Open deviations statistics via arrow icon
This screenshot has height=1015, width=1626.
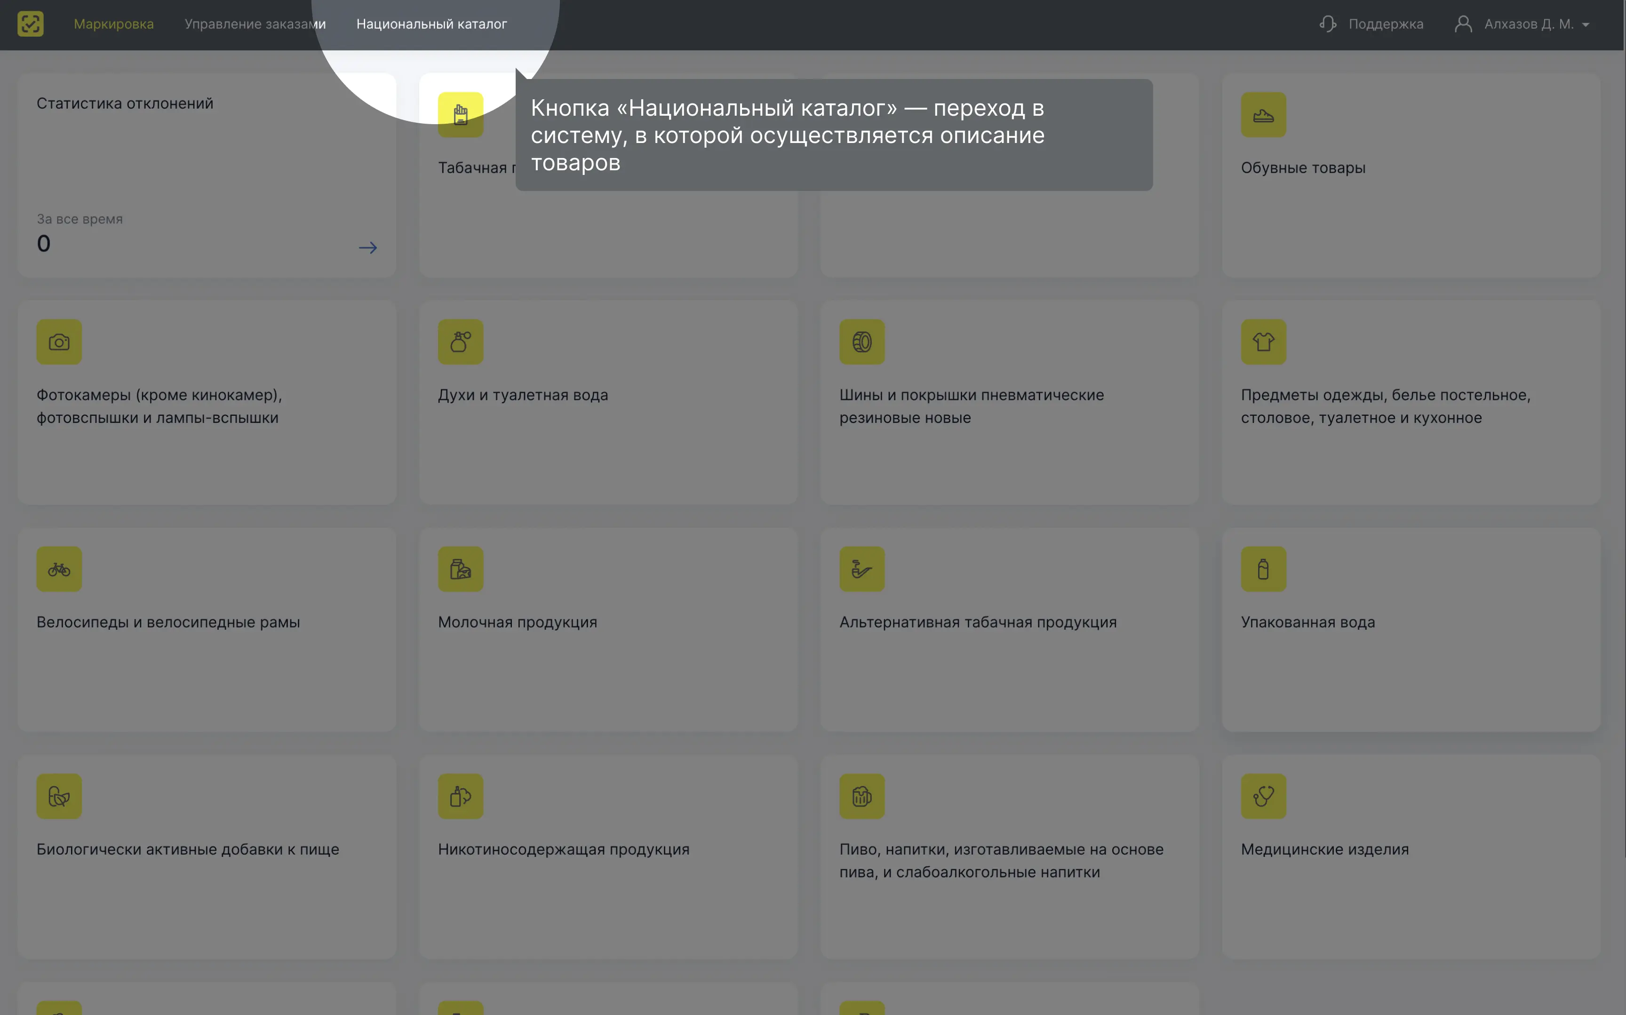[x=368, y=248]
